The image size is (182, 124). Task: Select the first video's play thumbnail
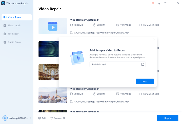pyautogui.click(x=53, y=26)
